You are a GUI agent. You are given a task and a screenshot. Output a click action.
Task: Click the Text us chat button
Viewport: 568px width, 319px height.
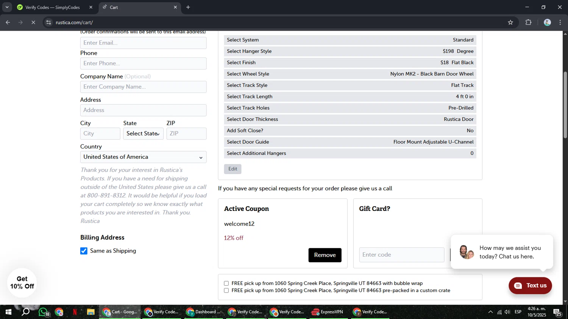[x=530, y=285]
